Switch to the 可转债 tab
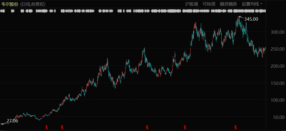 209,4
